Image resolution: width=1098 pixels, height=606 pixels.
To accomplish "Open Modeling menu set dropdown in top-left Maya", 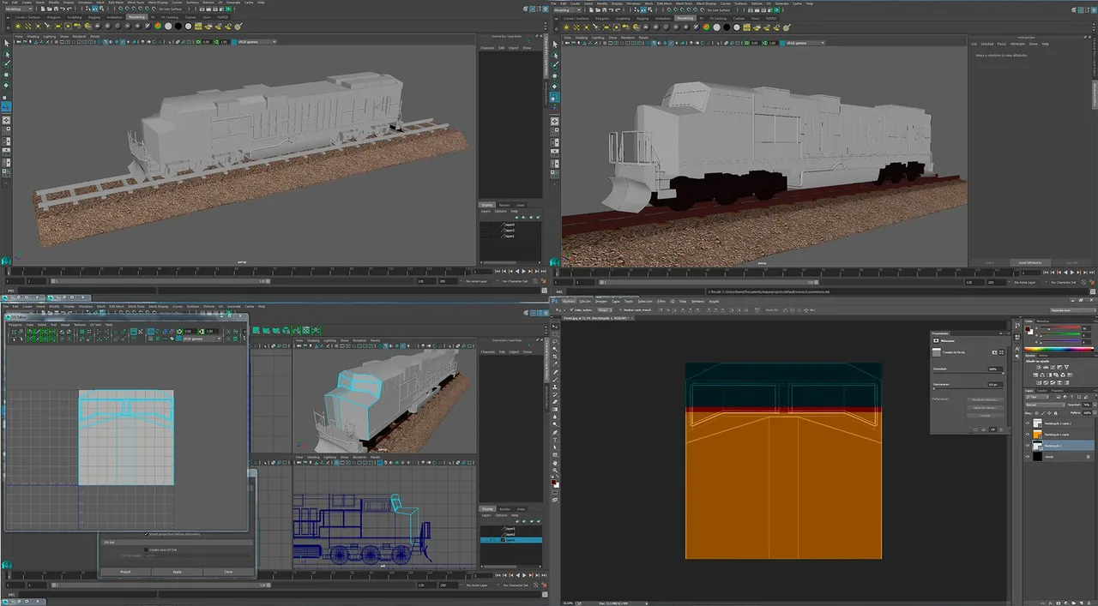I will [x=19, y=9].
